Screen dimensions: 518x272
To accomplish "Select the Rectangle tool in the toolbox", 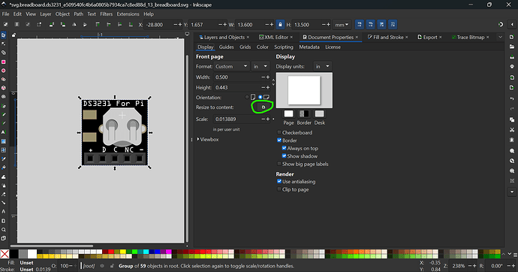I will [4, 62].
